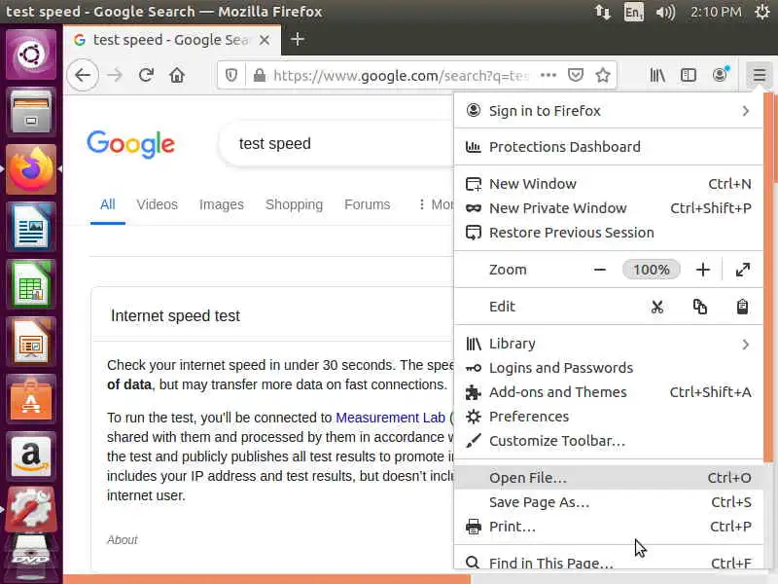This screenshot has width=778, height=584.
Task: Open the sound volume indicator
Action: (665, 12)
